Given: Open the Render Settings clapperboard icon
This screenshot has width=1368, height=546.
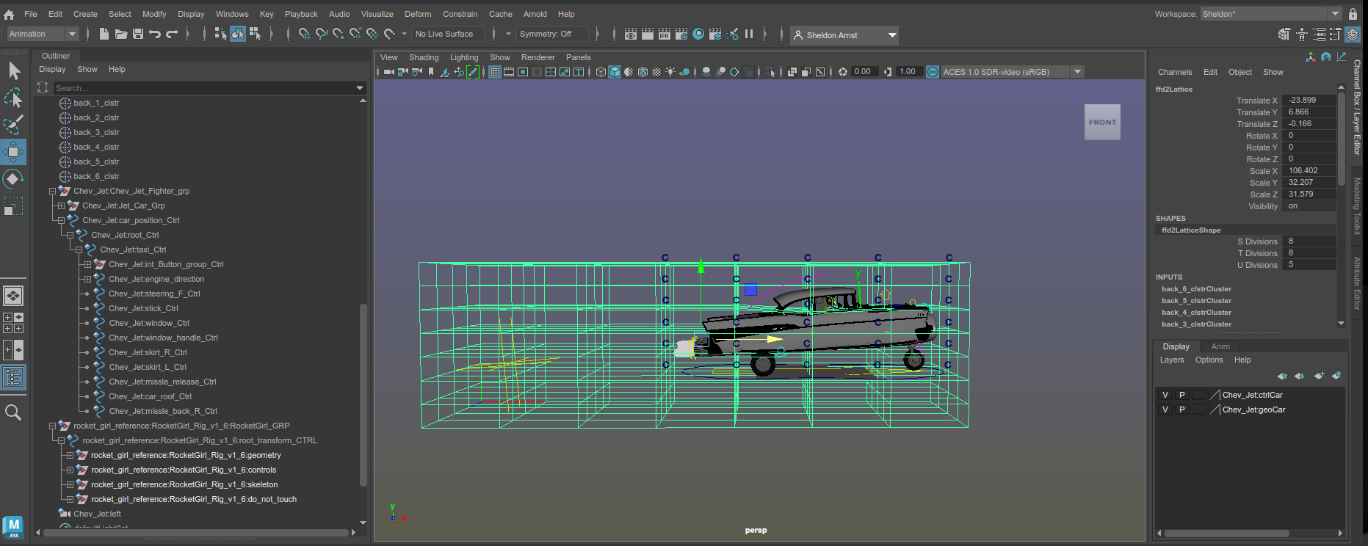Looking at the screenshot, I should [681, 34].
